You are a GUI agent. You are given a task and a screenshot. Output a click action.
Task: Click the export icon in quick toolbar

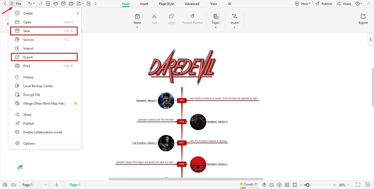[79, 4]
